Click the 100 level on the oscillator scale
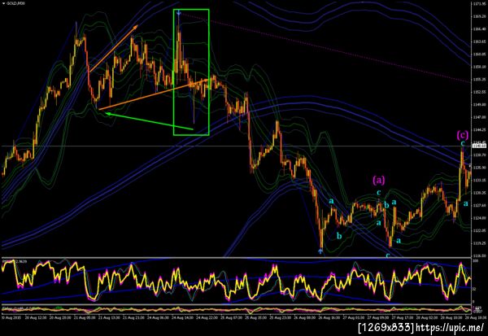The width and height of the screenshot is (488, 336). [x=475, y=260]
